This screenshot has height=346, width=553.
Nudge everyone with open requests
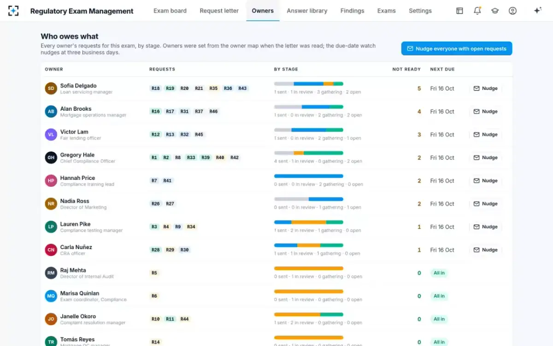(x=457, y=48)
